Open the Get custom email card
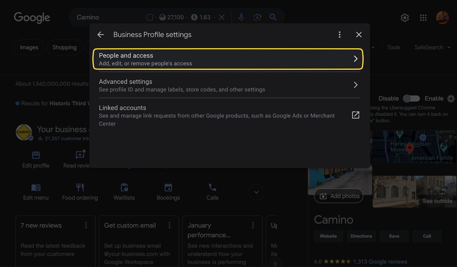The height and width of the screenshot is (267, 457). pos(139,241)
